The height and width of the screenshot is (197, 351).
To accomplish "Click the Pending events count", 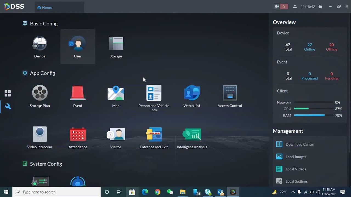I will click(332, 76).
